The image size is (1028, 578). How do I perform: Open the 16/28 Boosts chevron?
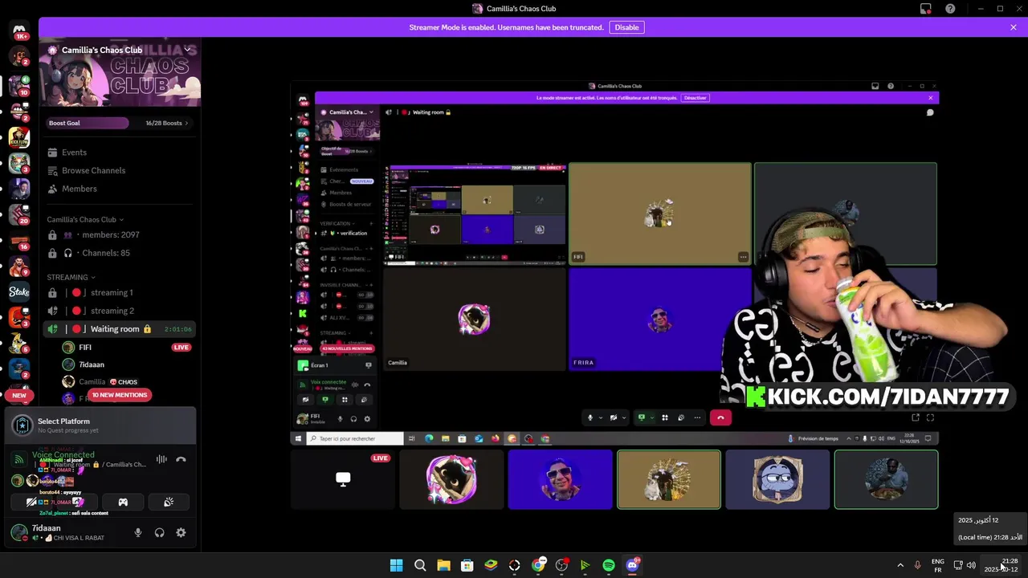coord(186,123)
